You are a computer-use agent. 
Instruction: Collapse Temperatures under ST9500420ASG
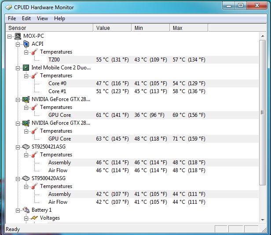(x=26, y=187)
